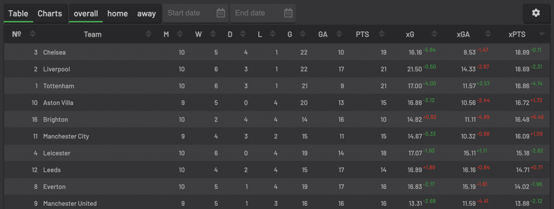
Task: Select the Table tab
Action: coord(18,14)
